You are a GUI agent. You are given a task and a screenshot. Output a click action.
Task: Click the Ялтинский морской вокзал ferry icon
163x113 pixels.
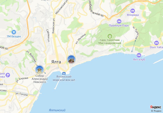click(64, 74)
